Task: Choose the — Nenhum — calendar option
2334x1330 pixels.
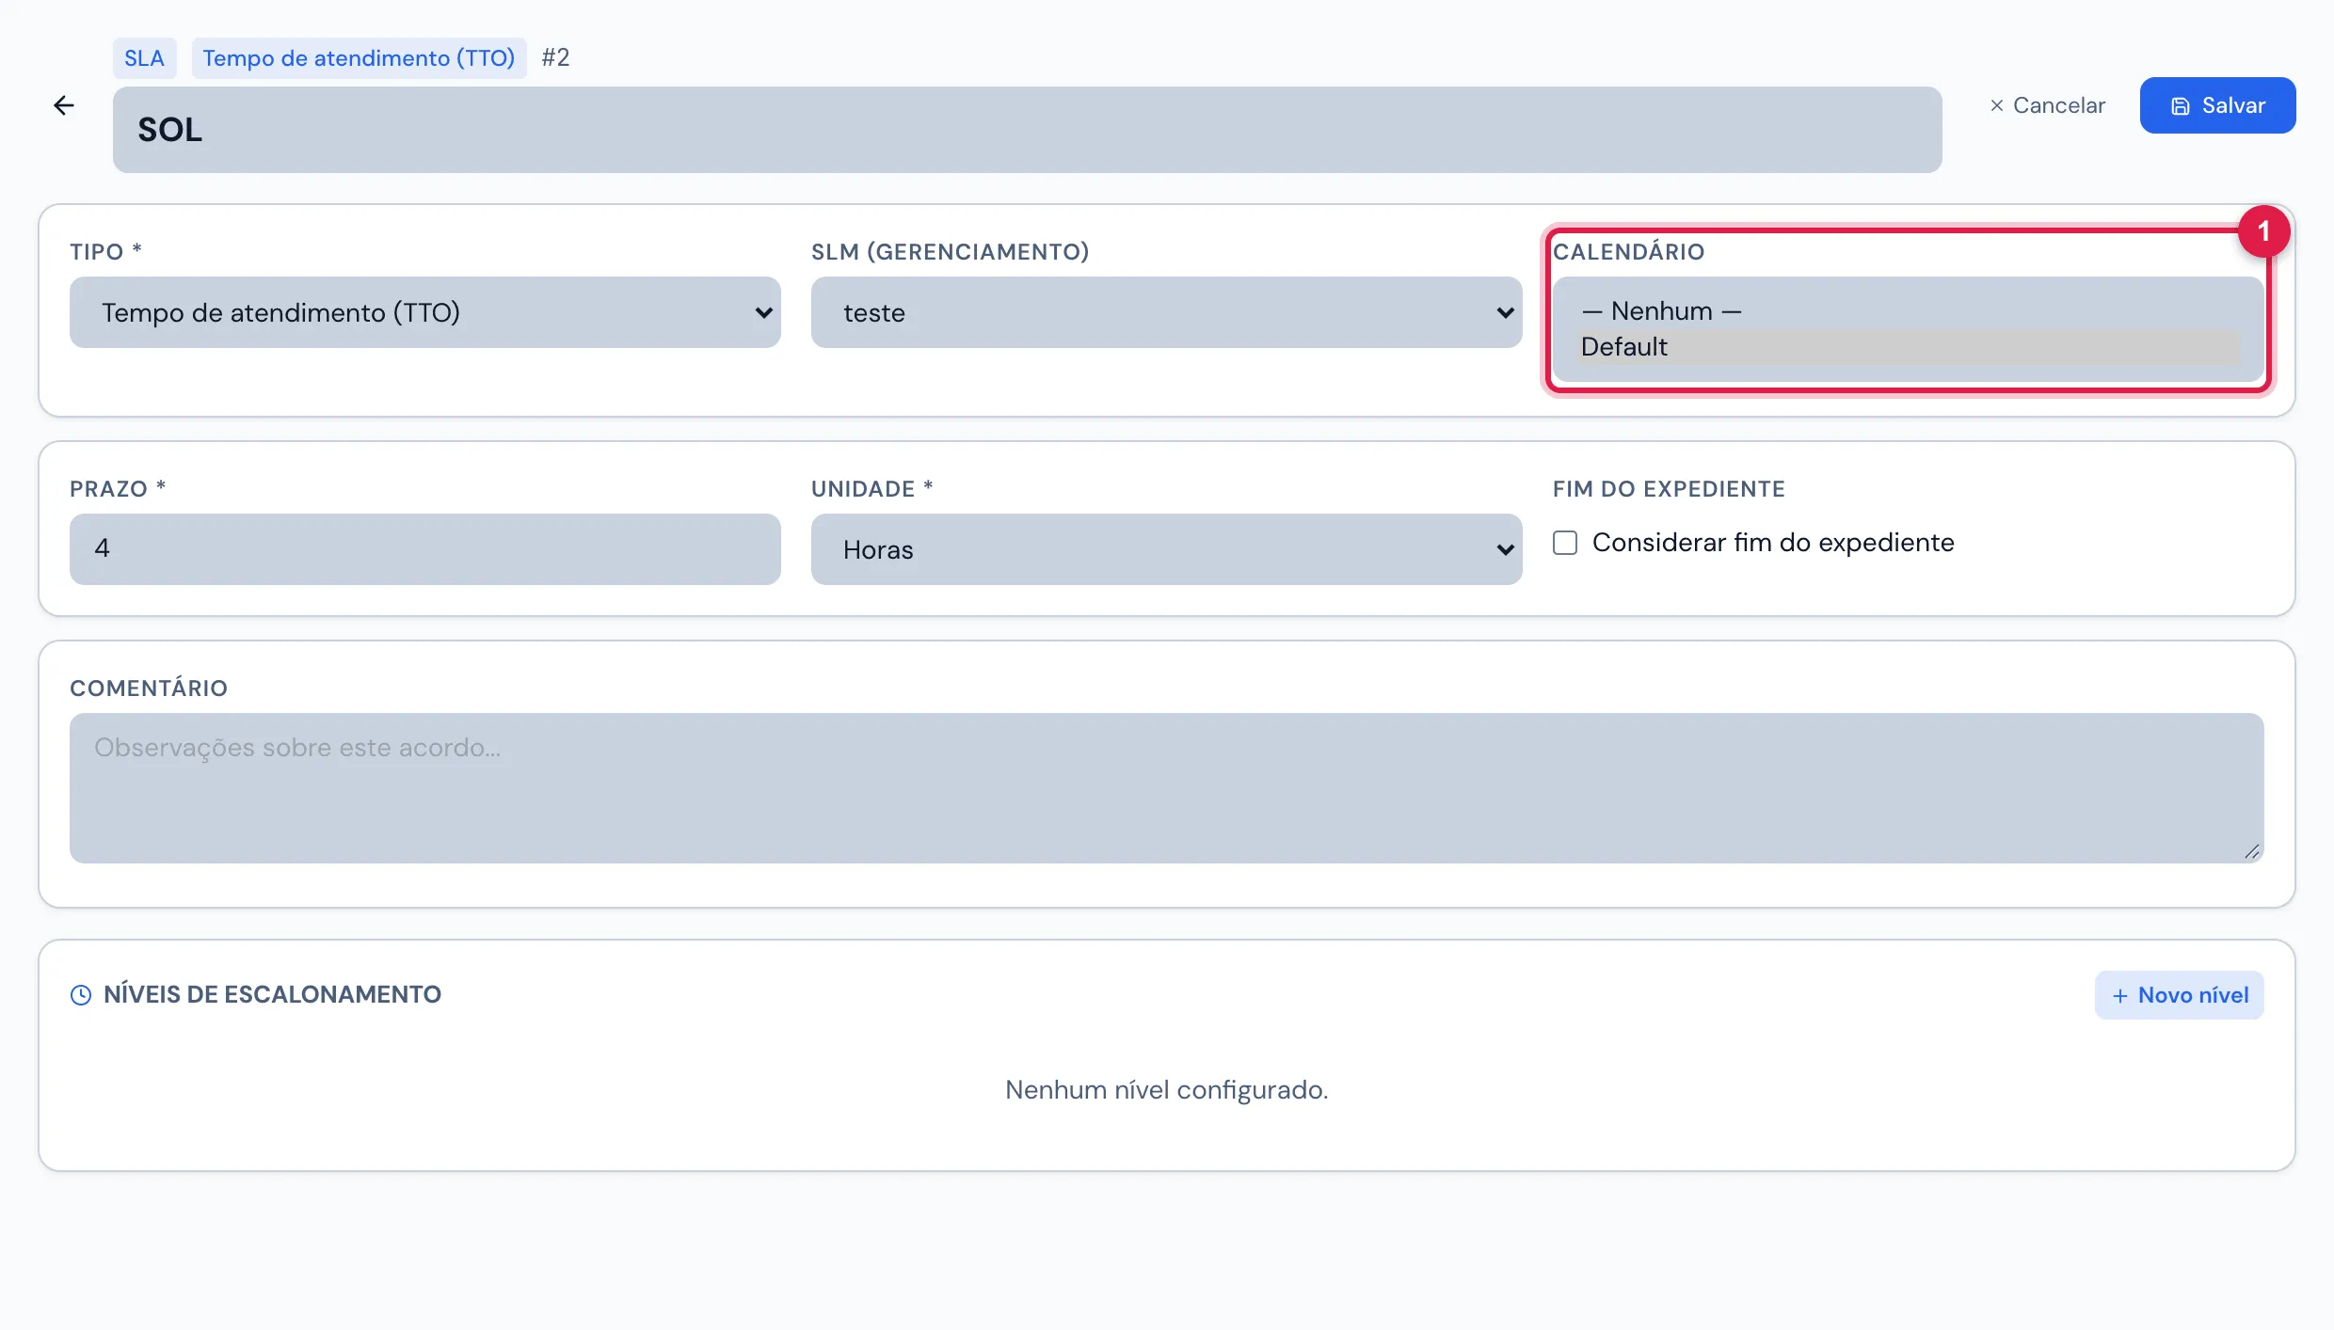Action: 1909,311
